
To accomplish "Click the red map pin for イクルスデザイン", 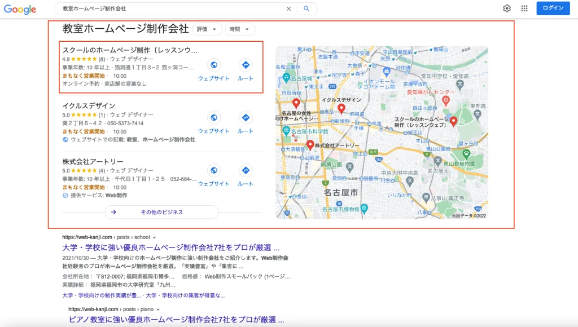I will coord(340,108).
